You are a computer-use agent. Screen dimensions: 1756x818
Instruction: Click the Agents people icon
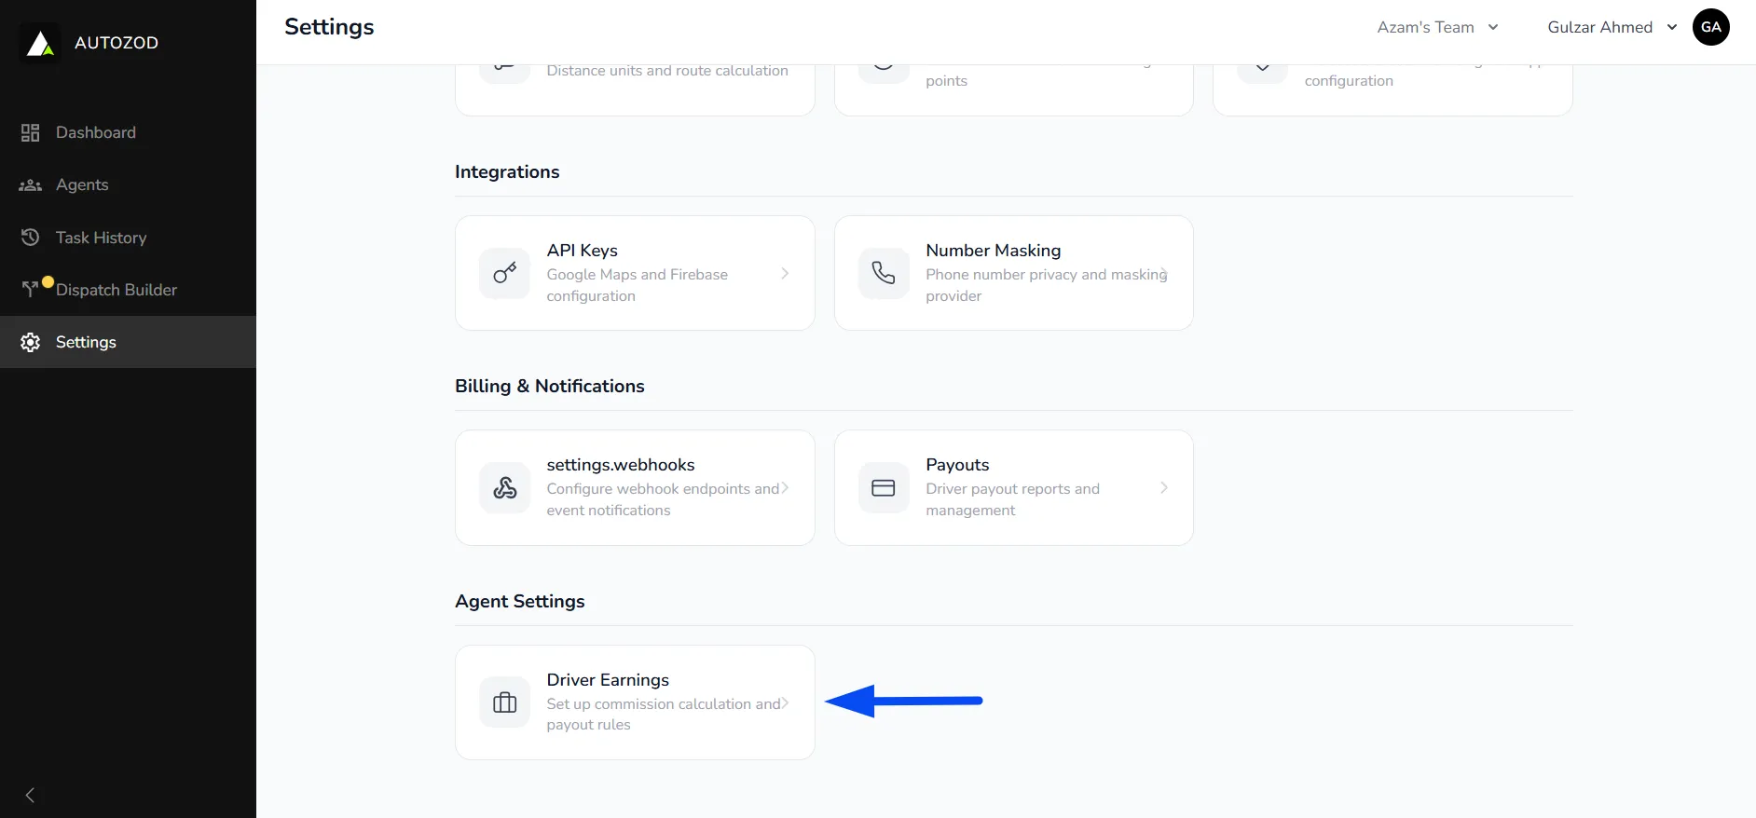pos(31,185)
